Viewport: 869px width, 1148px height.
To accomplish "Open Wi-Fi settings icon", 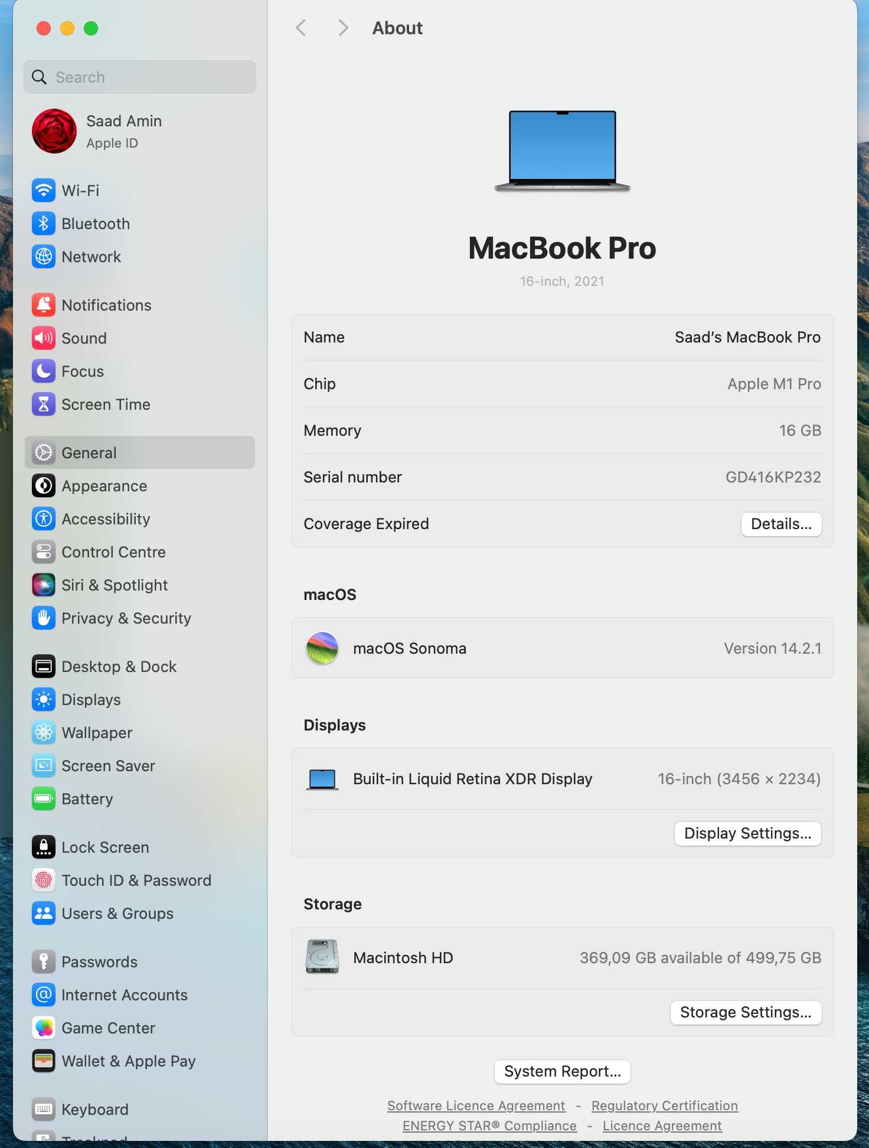I will click(44, 191).
